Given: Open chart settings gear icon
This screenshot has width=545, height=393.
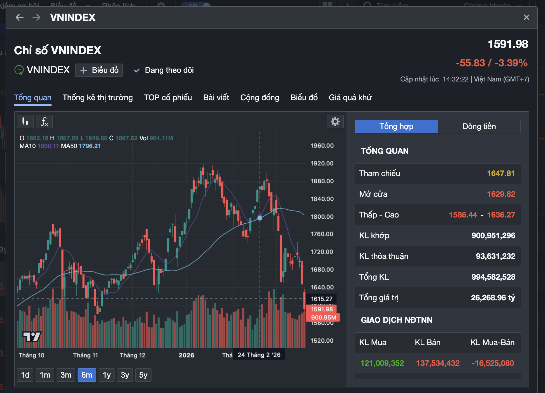Looking at the screenshot, I should [335, 121].
